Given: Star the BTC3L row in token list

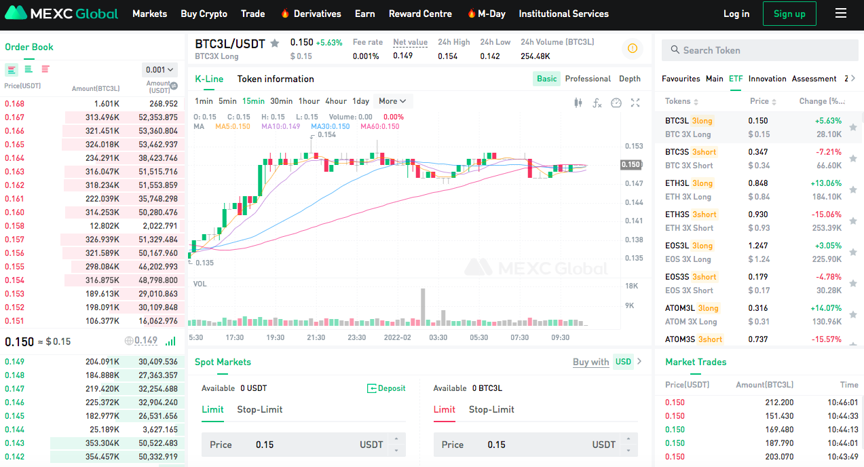Looking at the screenshot, I should (853, 127).
